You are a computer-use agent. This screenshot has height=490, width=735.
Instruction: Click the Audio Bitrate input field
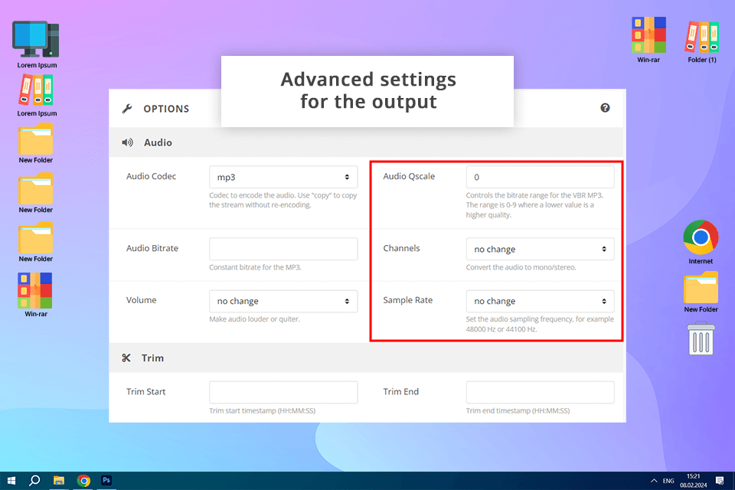283,249
